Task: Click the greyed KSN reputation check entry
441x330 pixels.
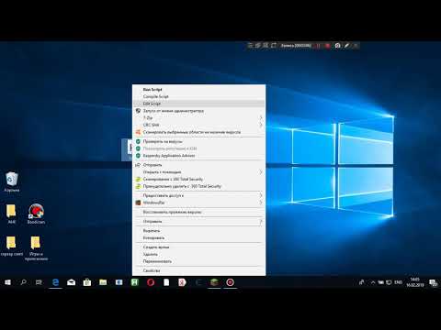Action: pyautogui.click(x=170, y=148)
